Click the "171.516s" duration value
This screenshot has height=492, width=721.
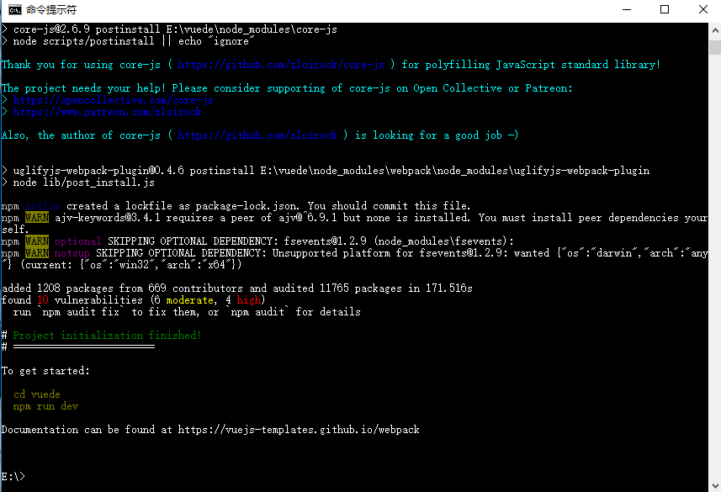448,288
